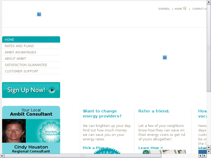Select HOME in the side menu
The image size is (211, 158).
pos(31,39)
